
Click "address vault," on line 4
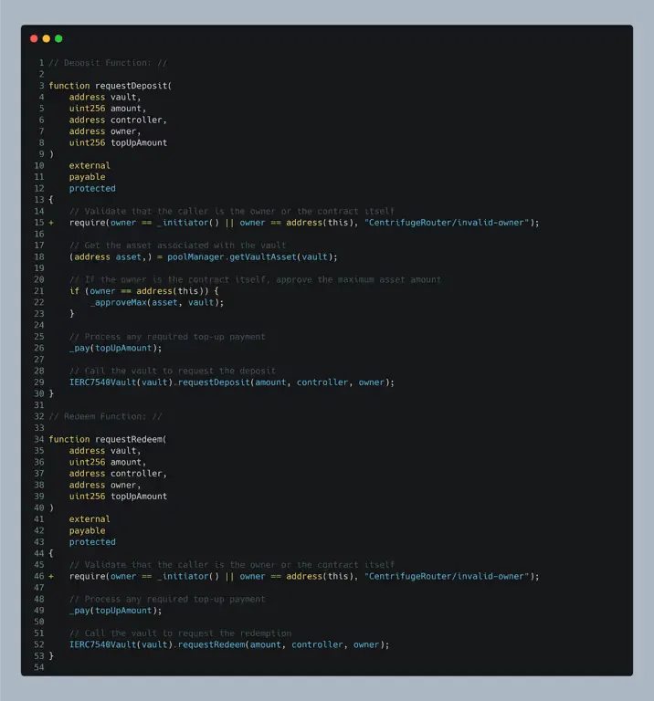pyautogui.click(x=105, y=97)
